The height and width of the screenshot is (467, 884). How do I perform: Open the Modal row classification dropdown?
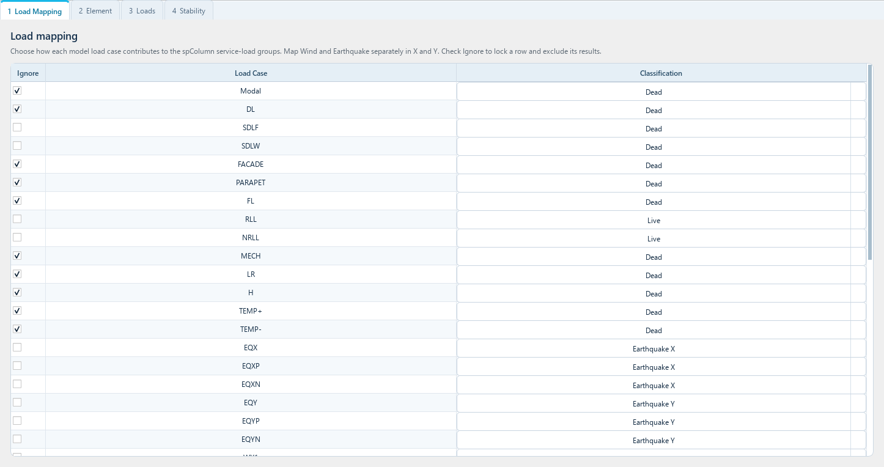pos(661,92)
